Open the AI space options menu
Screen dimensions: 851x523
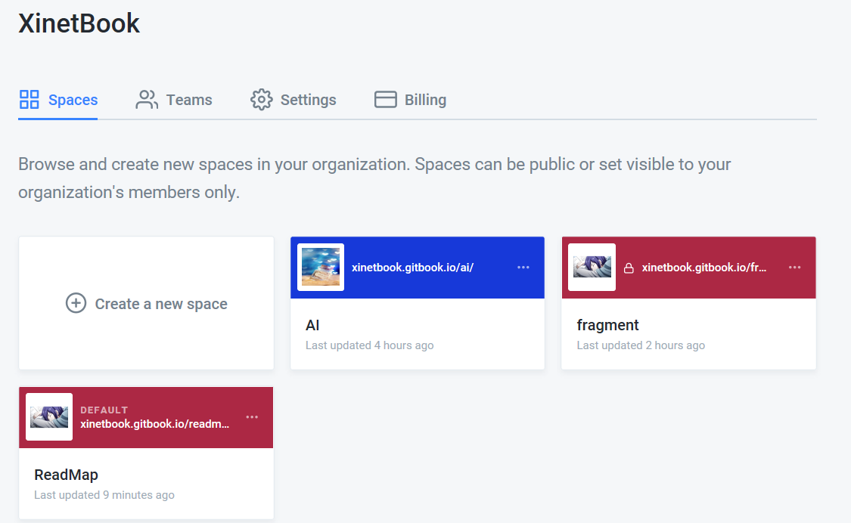click(523, 268)
